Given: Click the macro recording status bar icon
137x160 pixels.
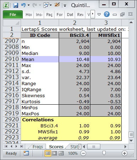Looking at the screenshot, I should tap(26, 153).
